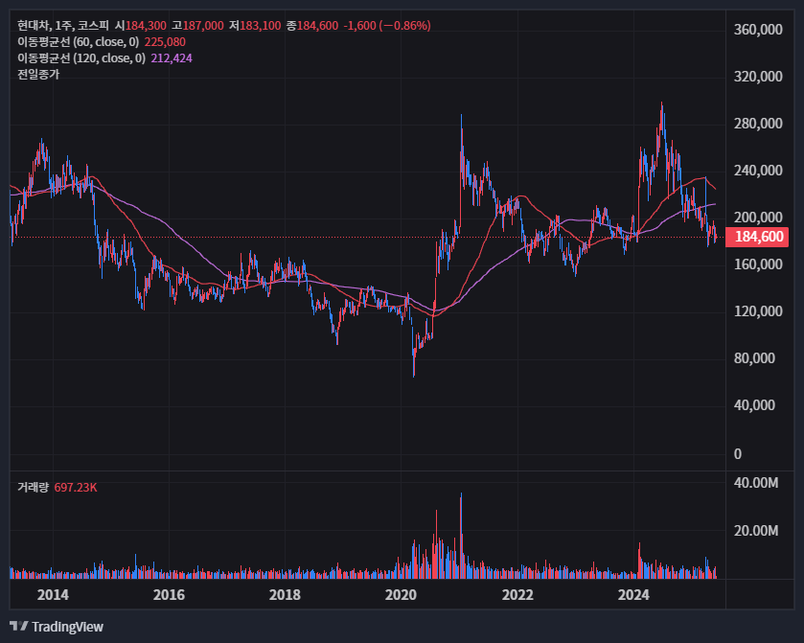Click the opening price value 시184,300
The height and width of the screenshot is (643, 804).
click(x=141, y=26)
